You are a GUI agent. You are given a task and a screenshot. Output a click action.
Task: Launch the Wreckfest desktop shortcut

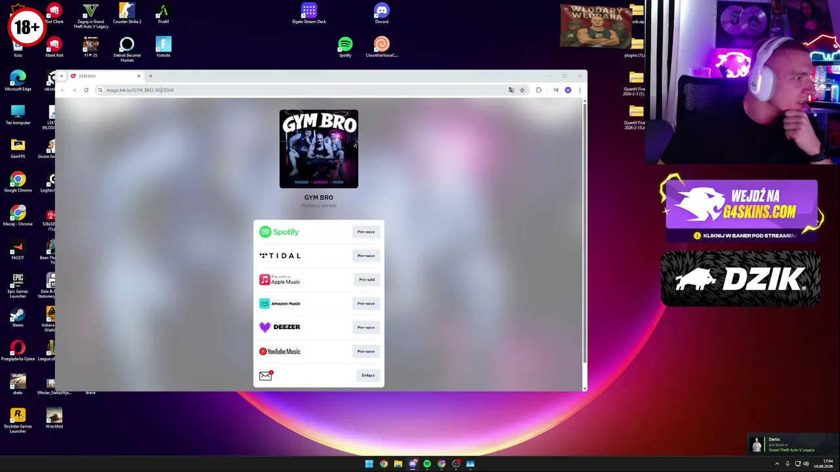click(x=54, y=418)
